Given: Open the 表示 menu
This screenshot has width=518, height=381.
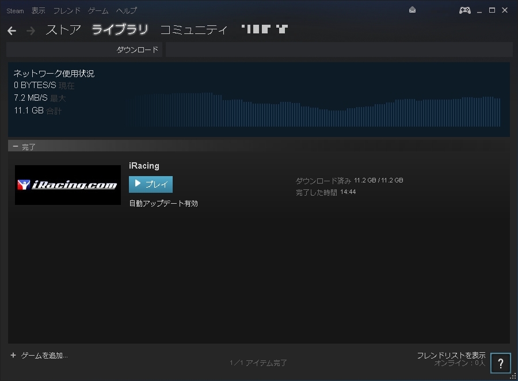Looking at the screenshot, I should pos(39,10).
